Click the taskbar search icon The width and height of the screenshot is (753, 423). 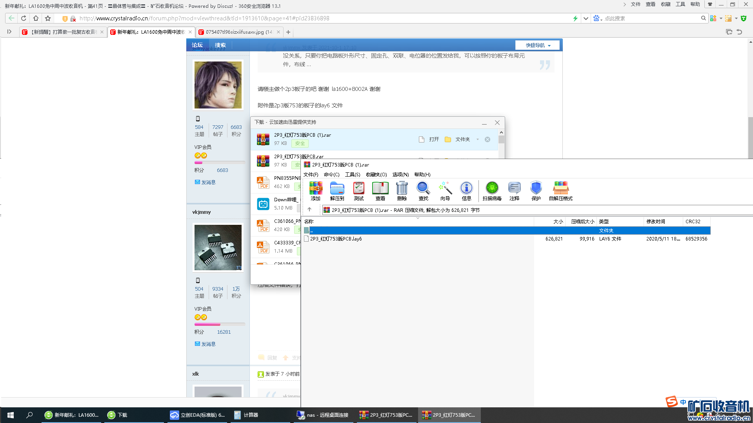(x=29, y=415)
